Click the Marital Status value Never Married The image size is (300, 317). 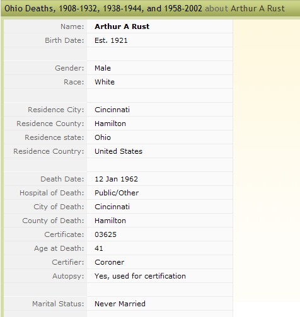120,304
